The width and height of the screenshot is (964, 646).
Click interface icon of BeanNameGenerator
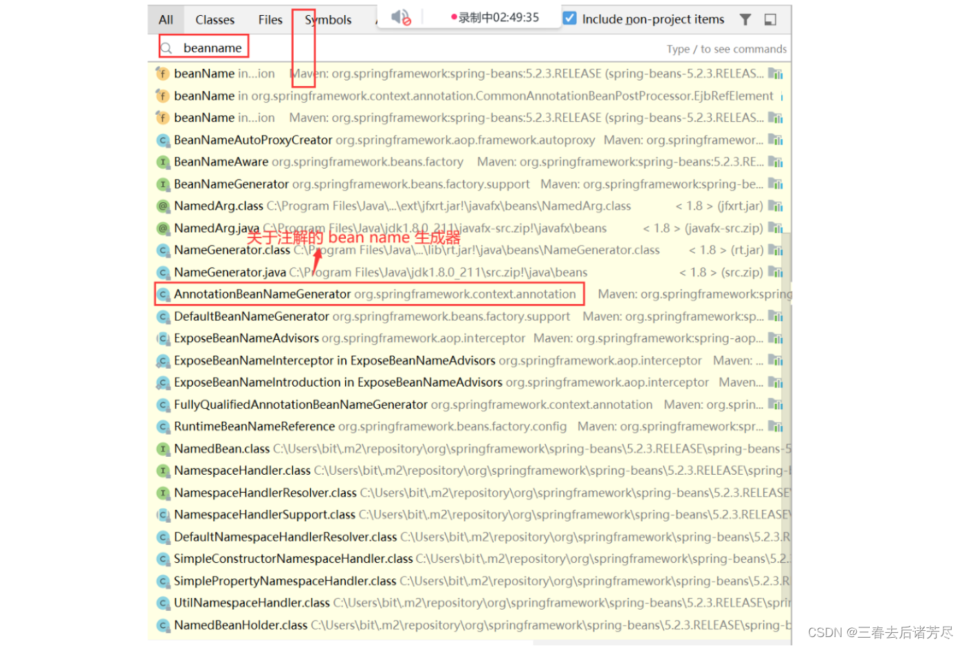163,184
